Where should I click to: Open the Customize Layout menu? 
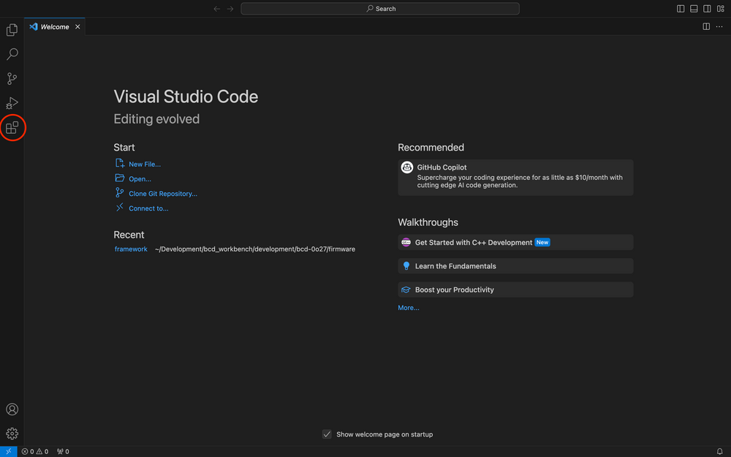tap(720, 9)
